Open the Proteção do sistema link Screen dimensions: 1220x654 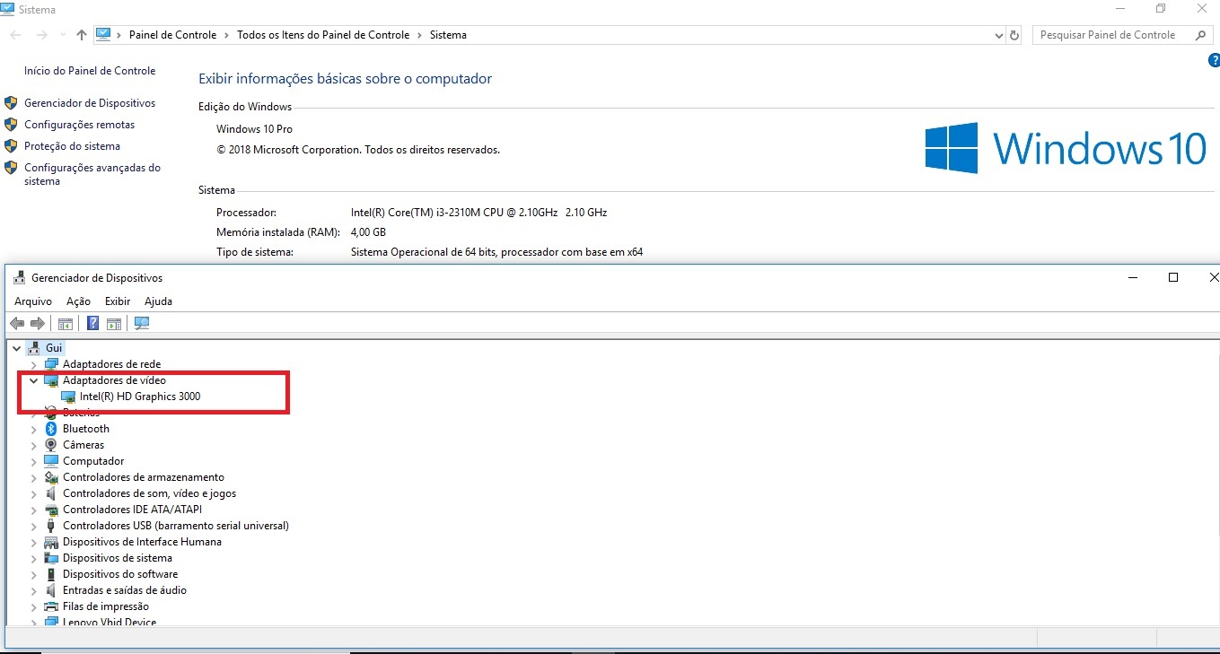[x=72, y=146]
